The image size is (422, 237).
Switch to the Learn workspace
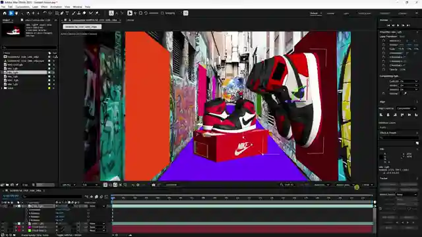346,13
